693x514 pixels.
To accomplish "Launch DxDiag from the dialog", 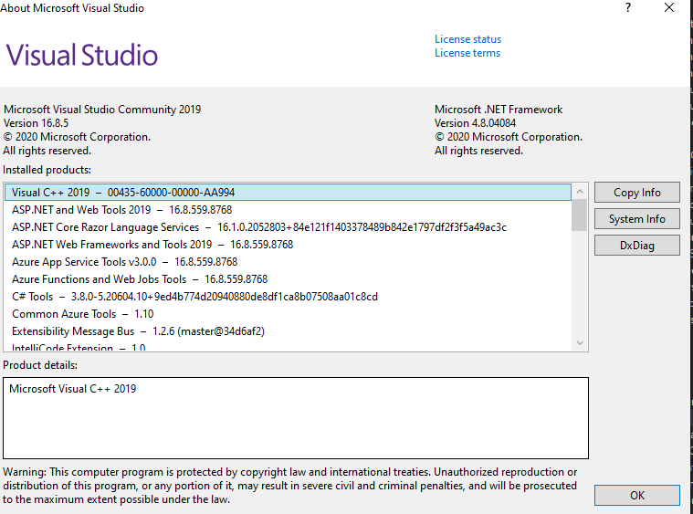I will click(x=637, y=246).
